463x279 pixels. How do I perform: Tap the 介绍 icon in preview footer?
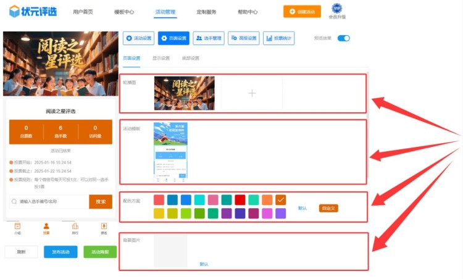coord(17,227)
